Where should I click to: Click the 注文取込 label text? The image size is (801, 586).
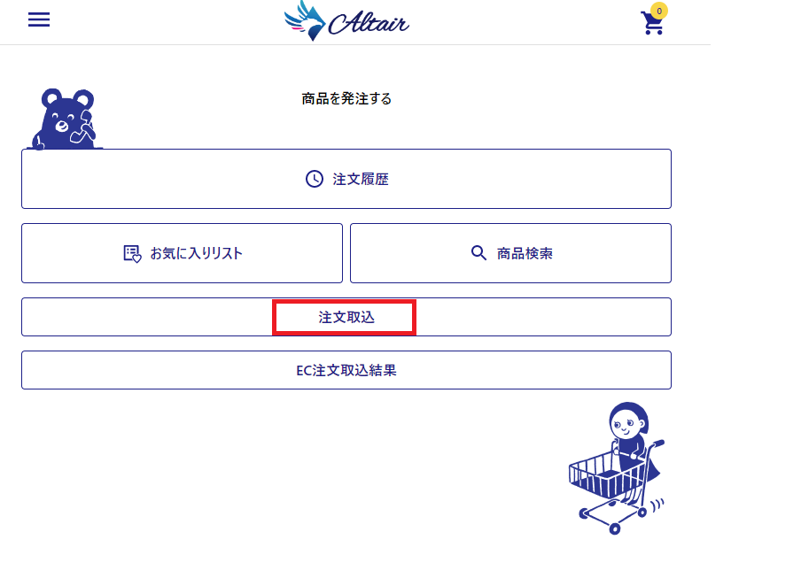pos(346,318)
